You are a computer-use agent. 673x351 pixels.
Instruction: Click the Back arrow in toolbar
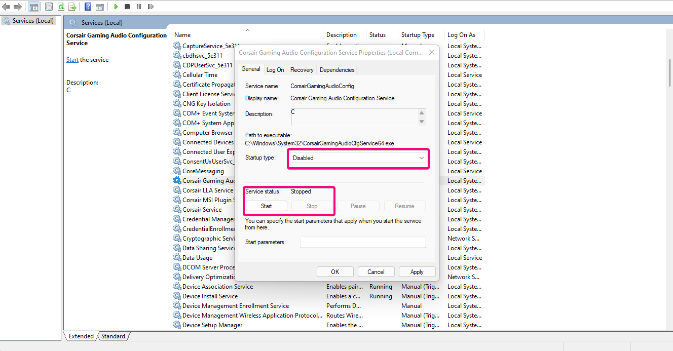(6, 7)
